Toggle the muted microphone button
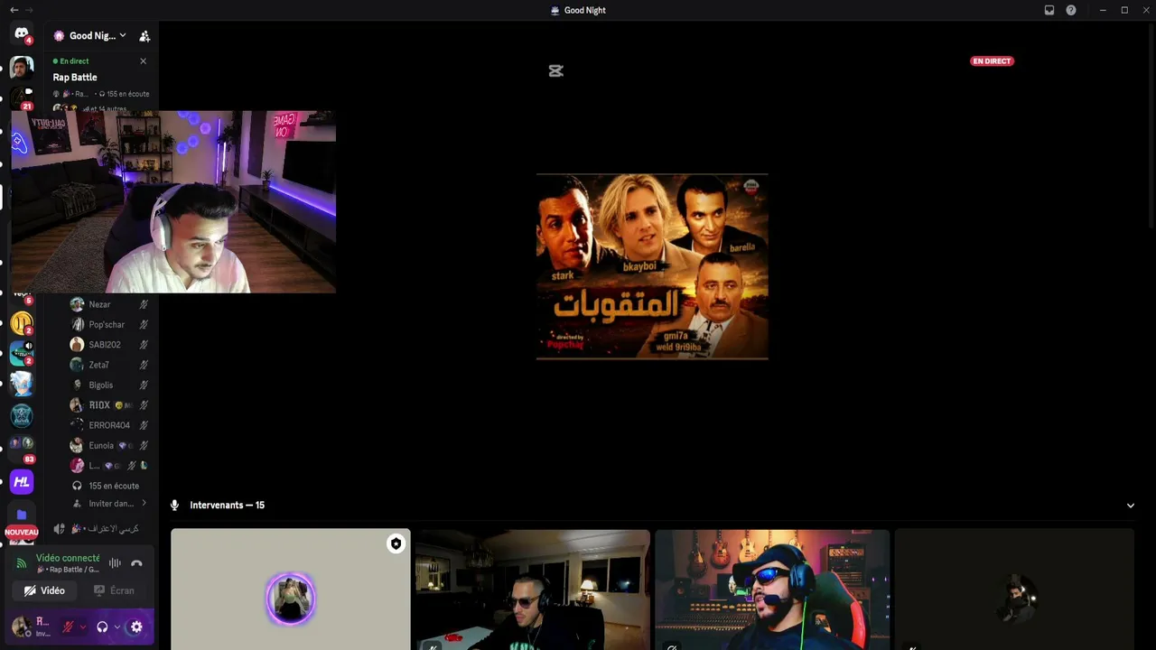 coord(68,627)
